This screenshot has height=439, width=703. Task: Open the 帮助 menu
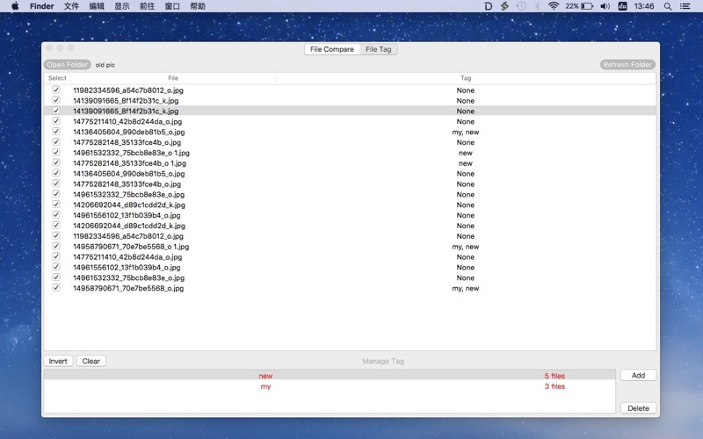point(197,6)
